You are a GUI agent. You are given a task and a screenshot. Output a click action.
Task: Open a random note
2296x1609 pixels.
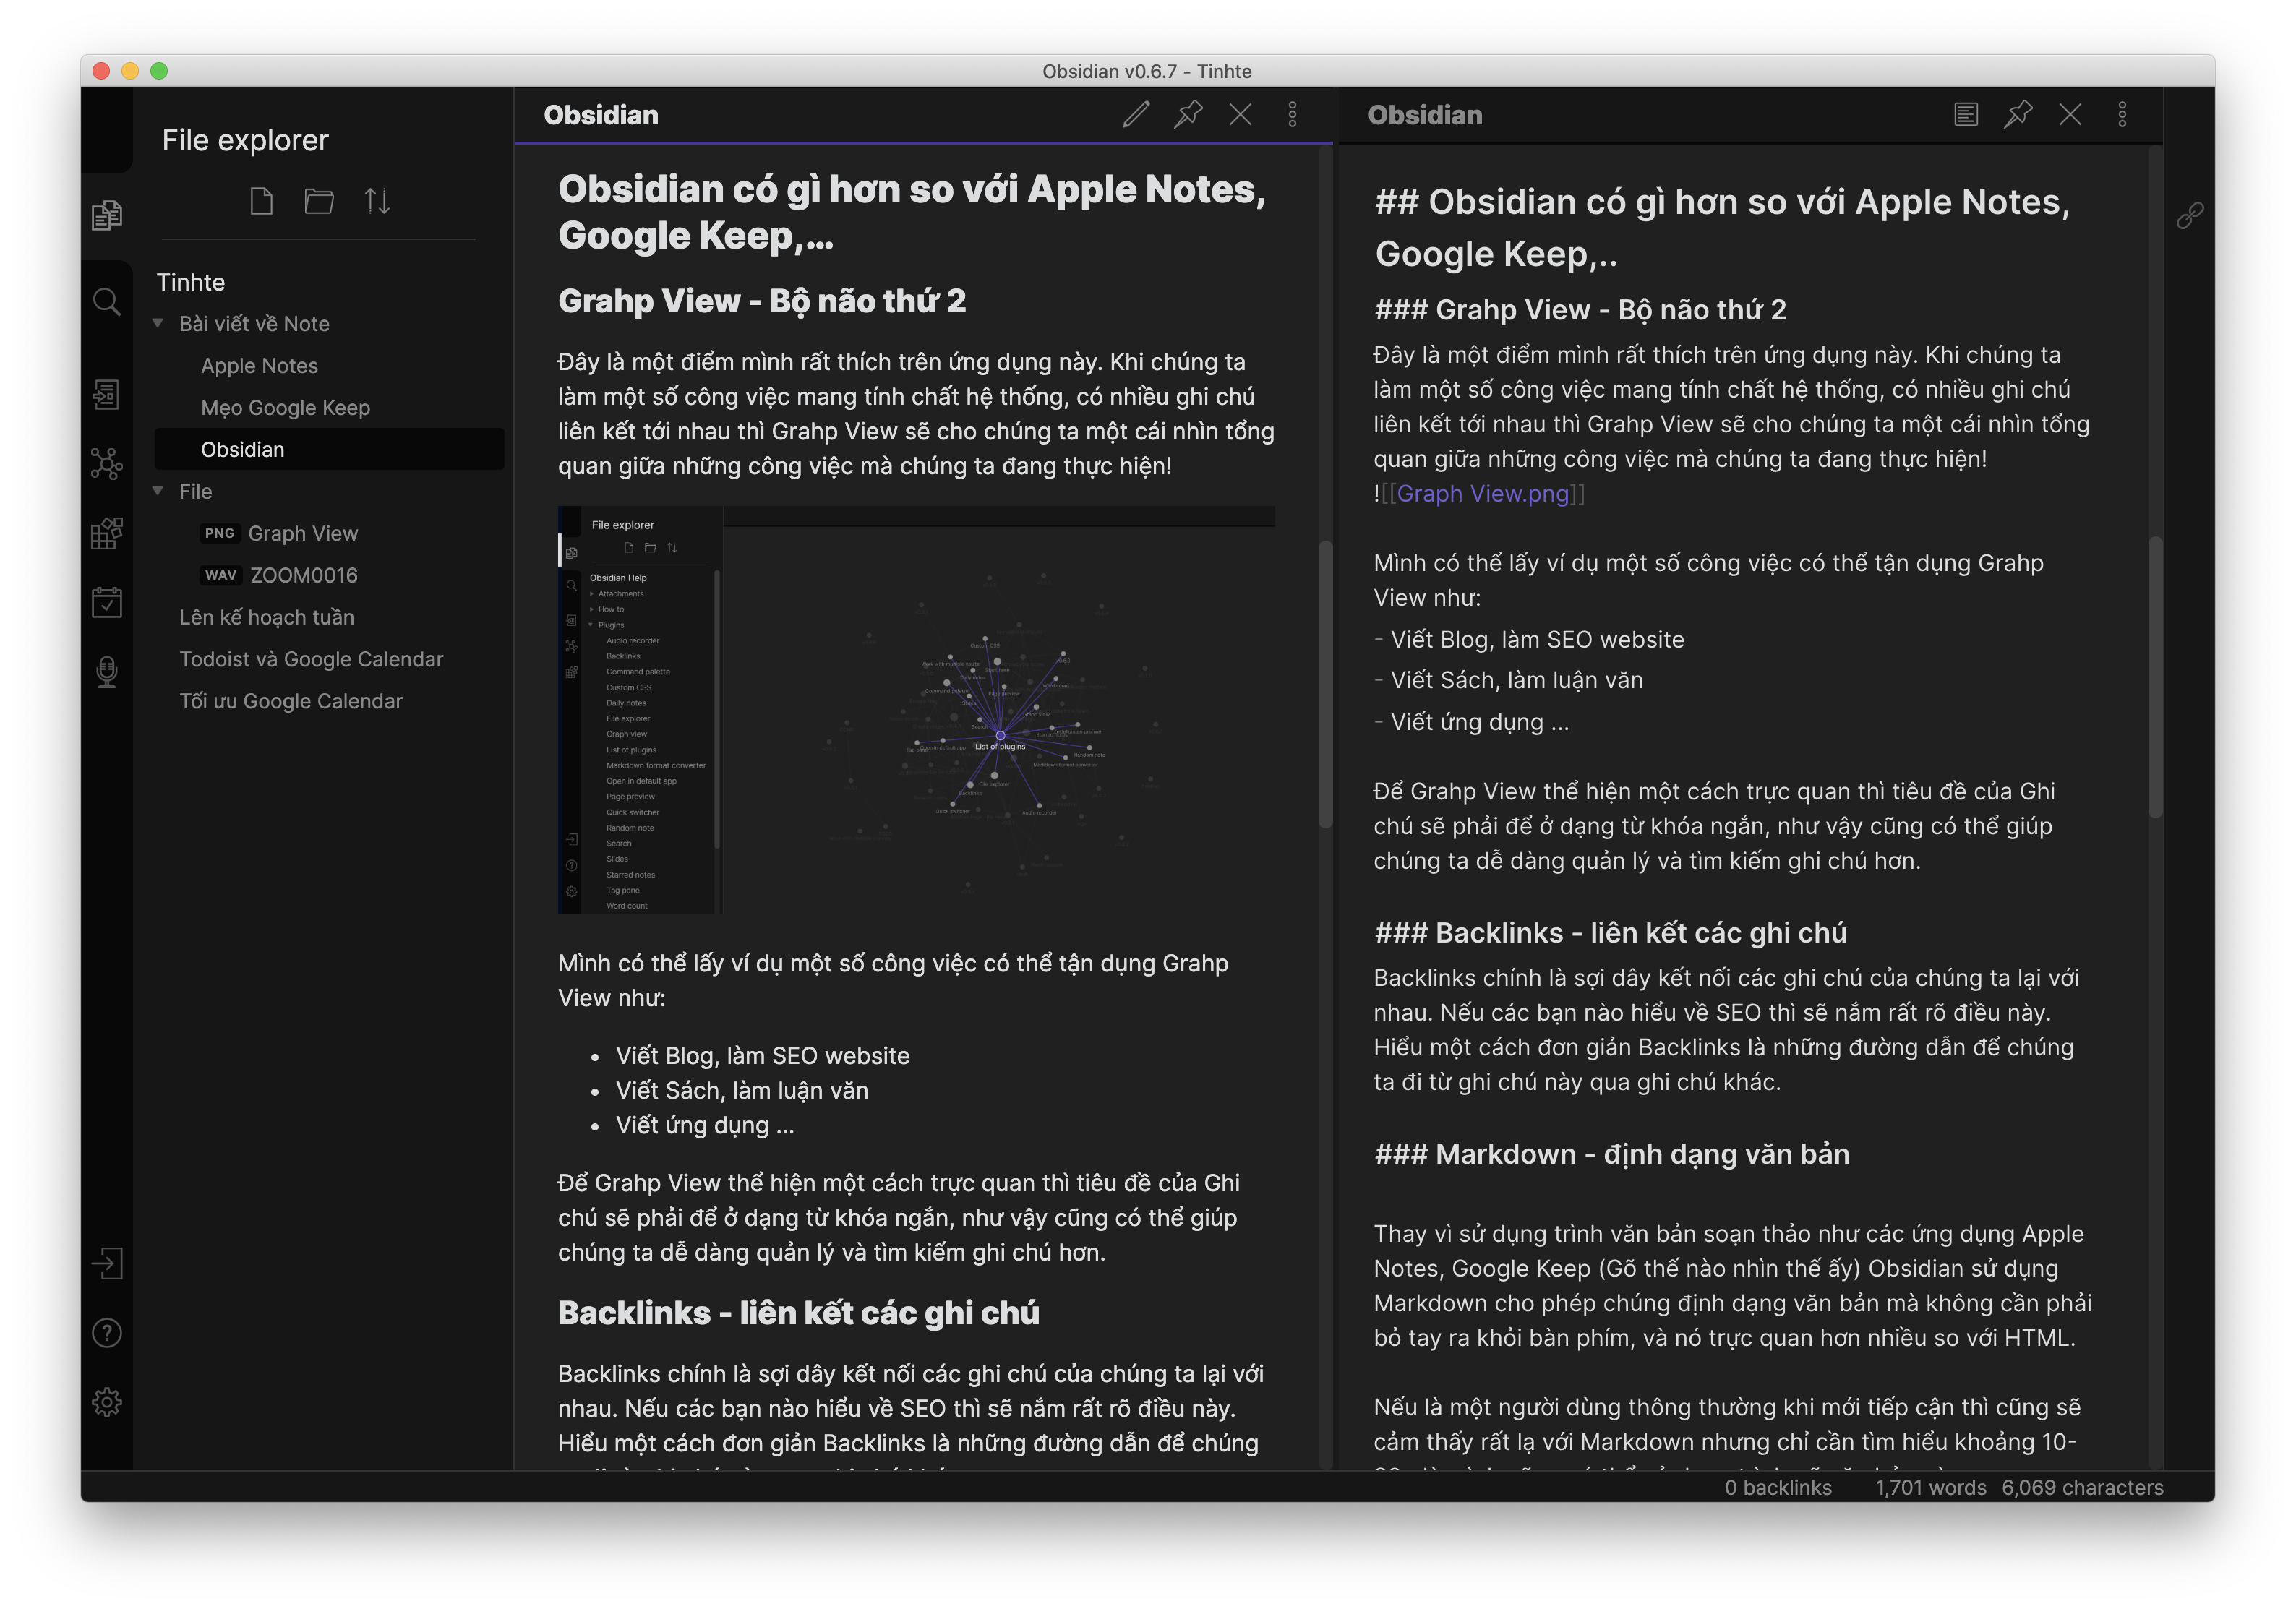coord(107,533)
